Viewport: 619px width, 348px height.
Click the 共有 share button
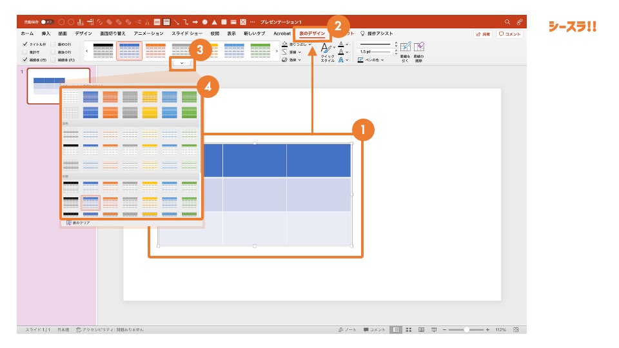pyautogui.click(x=482, y=34)
